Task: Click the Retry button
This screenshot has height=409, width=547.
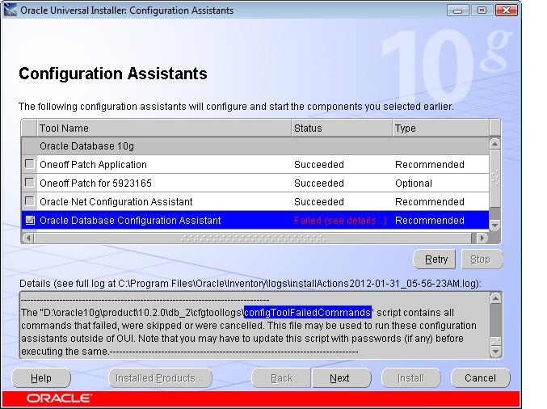Action: [x=435, y=259]
